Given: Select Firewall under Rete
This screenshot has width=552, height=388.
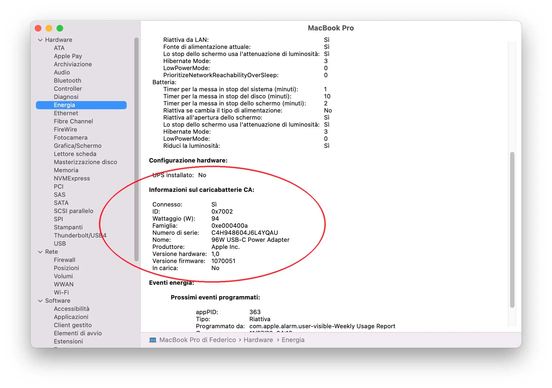Looking at the screenshot, I should click(64, 260).
